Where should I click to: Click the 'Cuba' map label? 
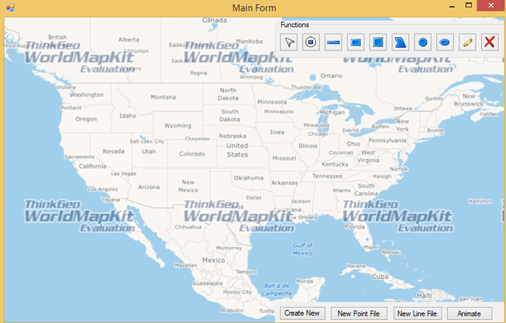[x=380, y=277]
